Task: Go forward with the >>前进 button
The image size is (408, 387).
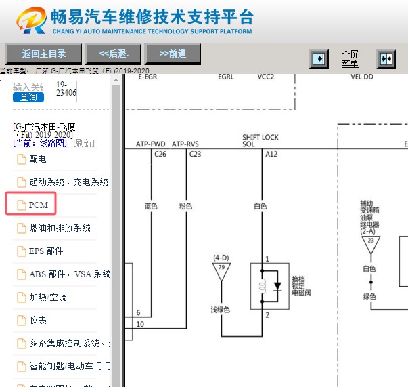Action: [173, 54]
